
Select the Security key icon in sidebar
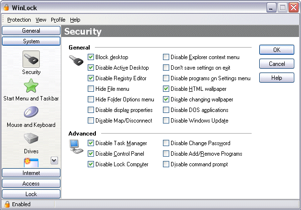click(x=31, y=59)
